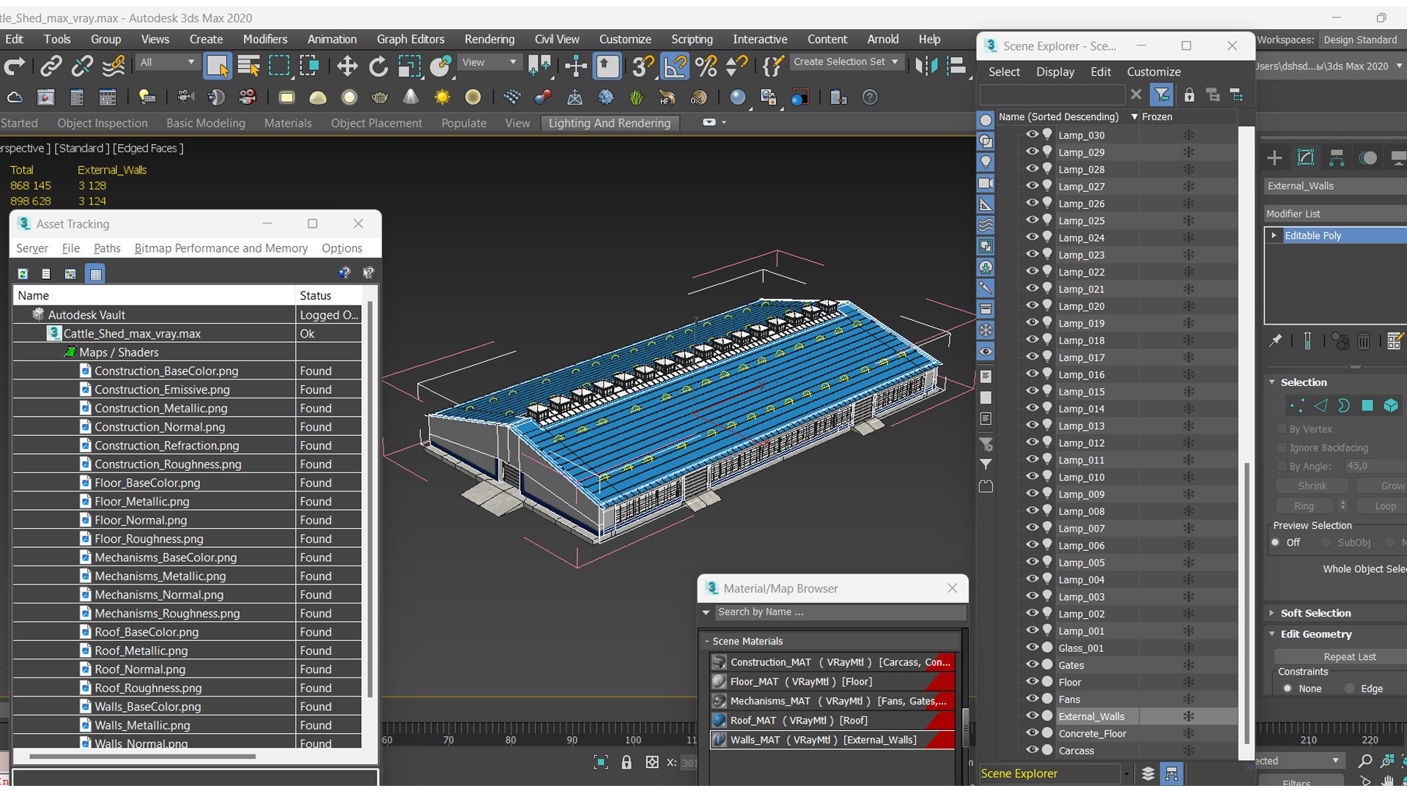Click the Scene Explorer lock icon

tap(1189, 94)
